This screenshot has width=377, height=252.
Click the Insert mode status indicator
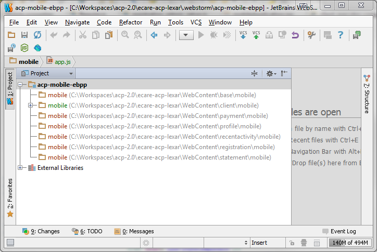click(x=259, y=243)
